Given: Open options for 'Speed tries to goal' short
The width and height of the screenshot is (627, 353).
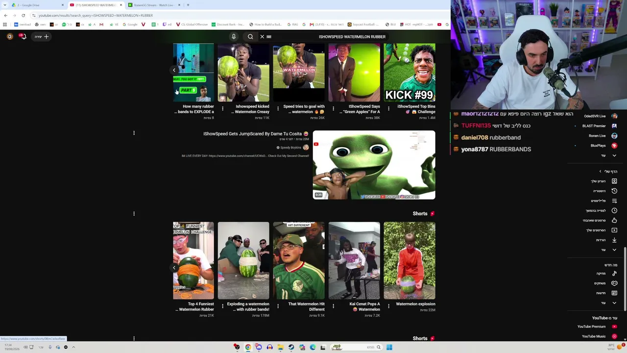Looking at the screenshot, I should click(x=278, y=108).
